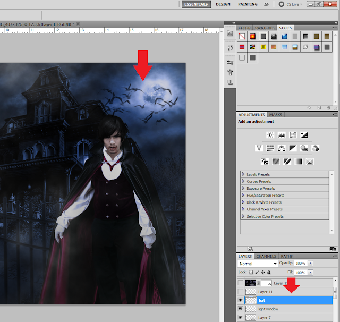This screenshot has width=340, height=322.
Task: Add a Brightness/Contrast adjustment
Action: click(270, 135)
